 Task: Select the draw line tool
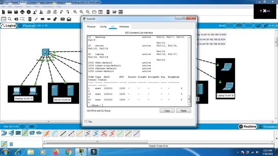tap(36, 19)
